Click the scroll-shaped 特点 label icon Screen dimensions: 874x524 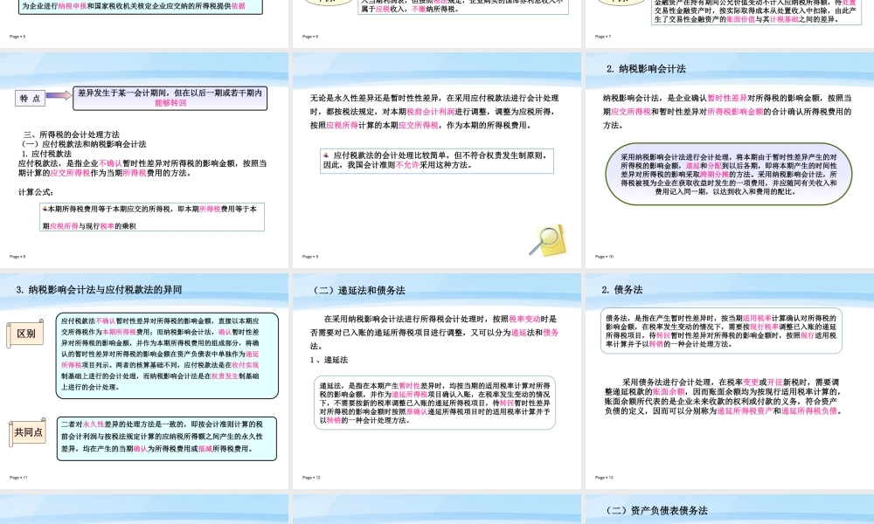click(29, 98)
